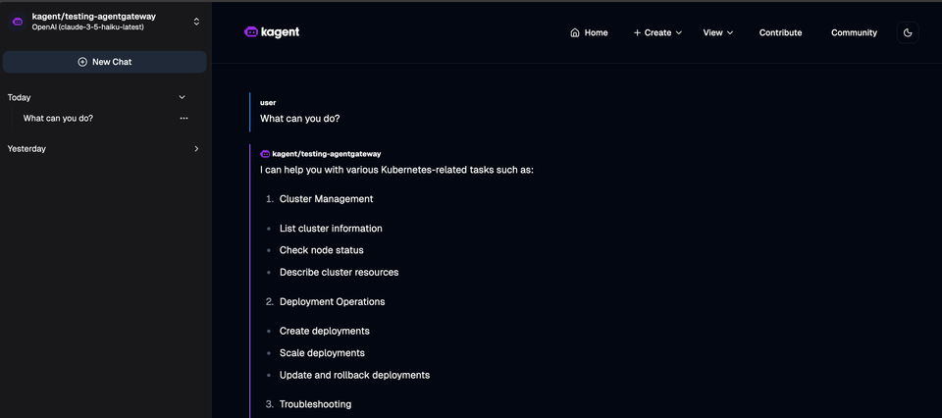Click 'Create deployments' bullet
942x418 pixels.
[x=325, y=331]
